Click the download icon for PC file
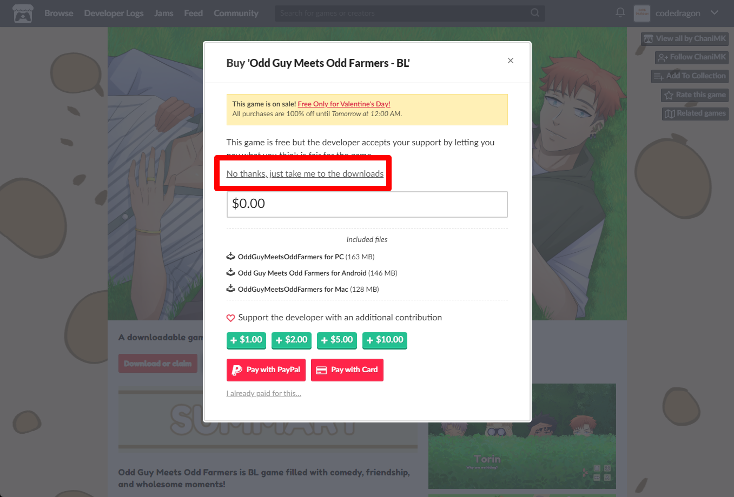 (231, 256)
